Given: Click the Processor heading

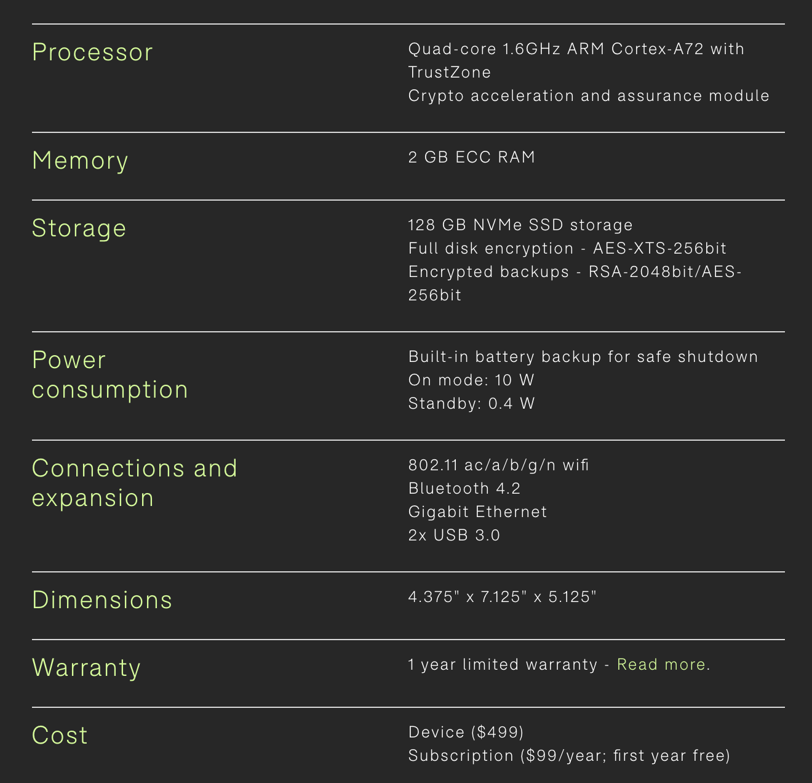Looking at the screenshot, I should pos(92,52).
